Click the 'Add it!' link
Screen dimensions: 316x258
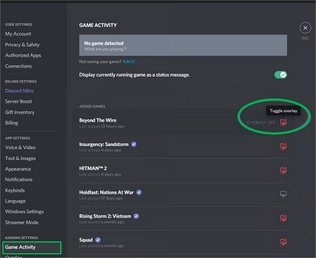pyautogui.click(x=129, y=61)
